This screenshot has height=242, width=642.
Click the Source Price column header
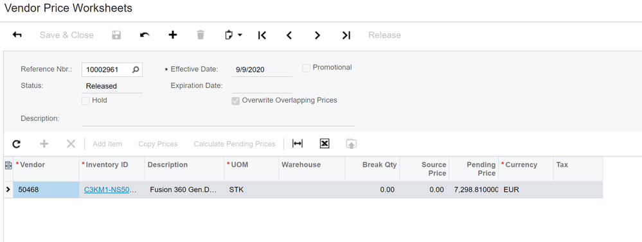[x=424, y=169]
